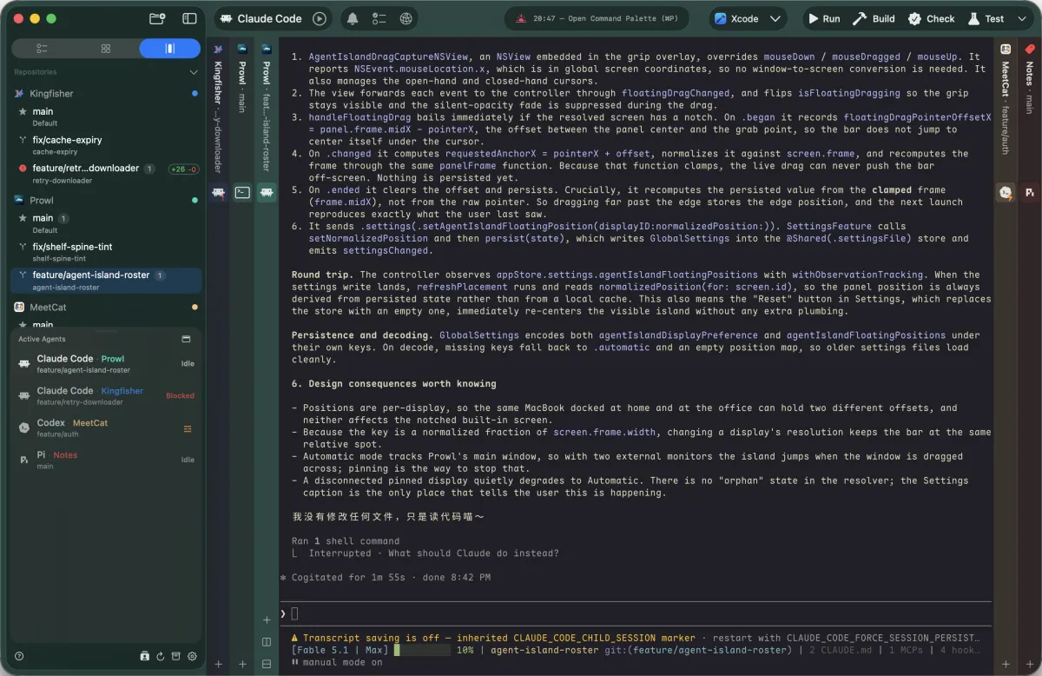
Task: Select Prowl main branch
Action: [x=106, y=222]
